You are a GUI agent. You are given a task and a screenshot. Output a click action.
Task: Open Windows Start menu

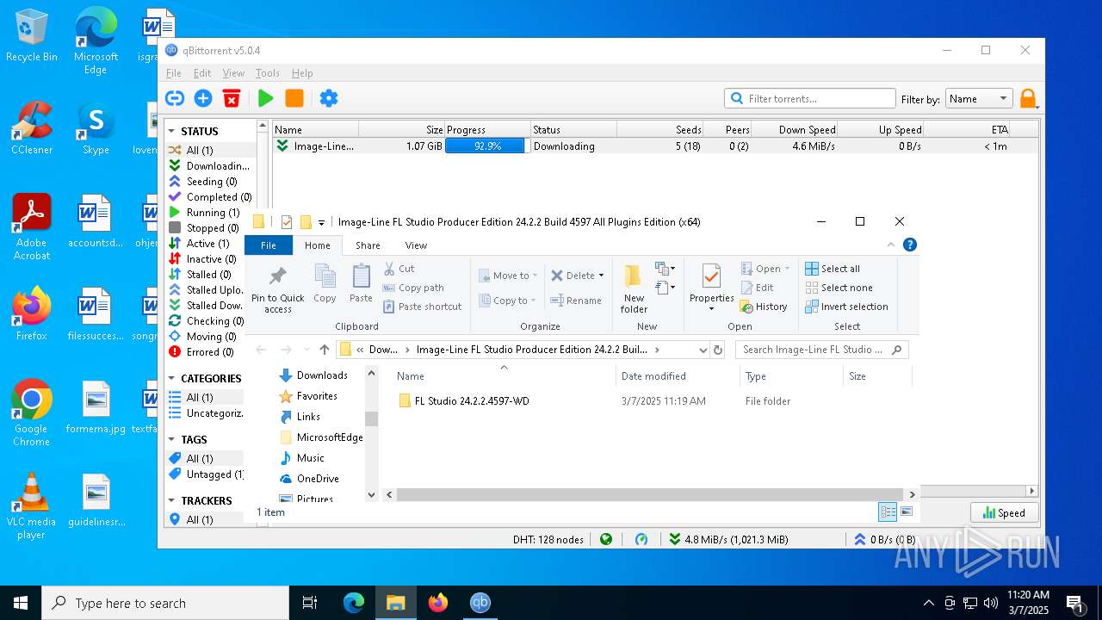tap(21, 603)
